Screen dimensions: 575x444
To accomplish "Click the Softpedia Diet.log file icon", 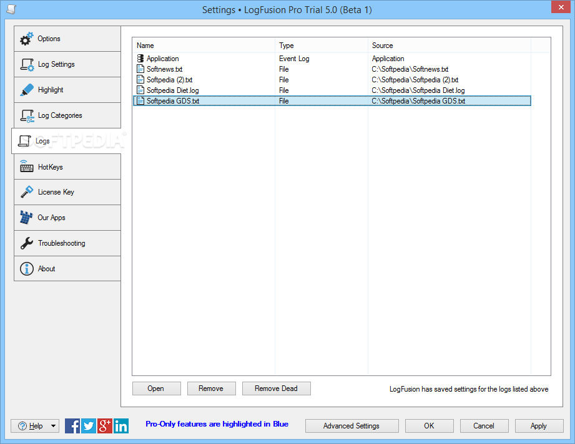I will pyautogui.click(x=140, y=90).
